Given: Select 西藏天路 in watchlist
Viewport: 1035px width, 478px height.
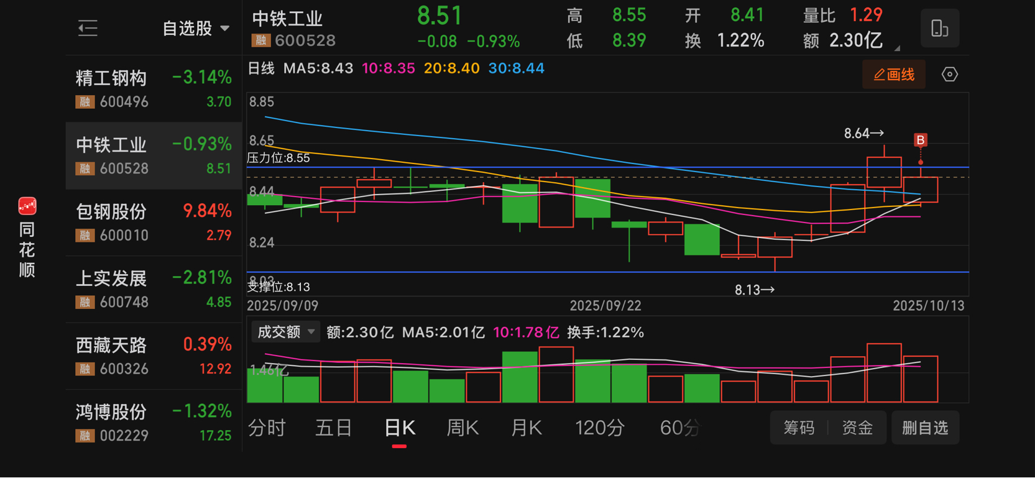Looking at the screenshot, I should [x=154, y=356].
